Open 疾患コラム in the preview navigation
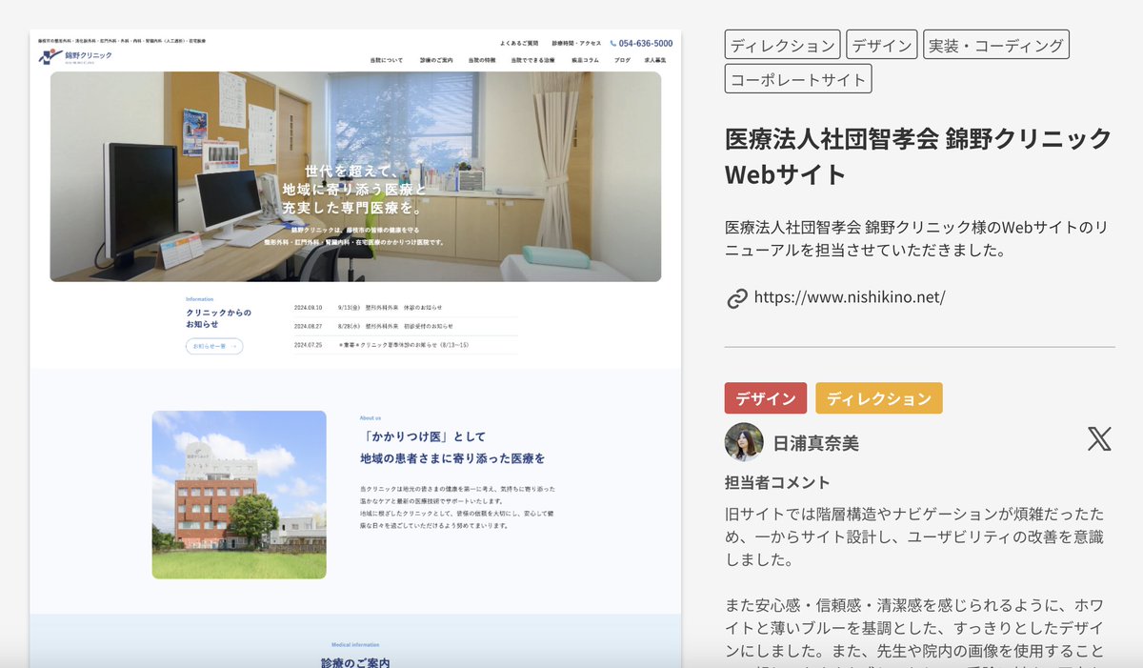The height and width of the screenshot is (668, 1143). pos(585,60)
